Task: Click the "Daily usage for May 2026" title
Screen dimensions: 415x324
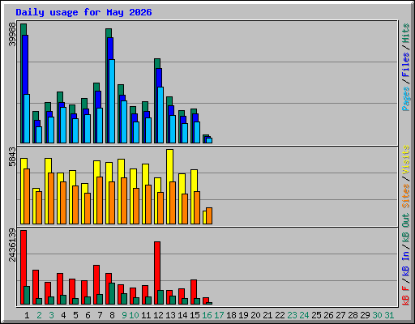Action: (83, 12)
